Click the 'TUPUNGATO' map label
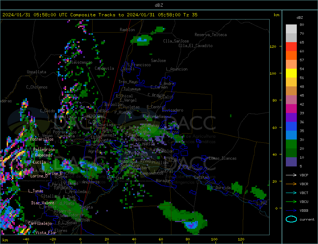The height and width of the screenshot is (244, 318). tap(63, 188)
